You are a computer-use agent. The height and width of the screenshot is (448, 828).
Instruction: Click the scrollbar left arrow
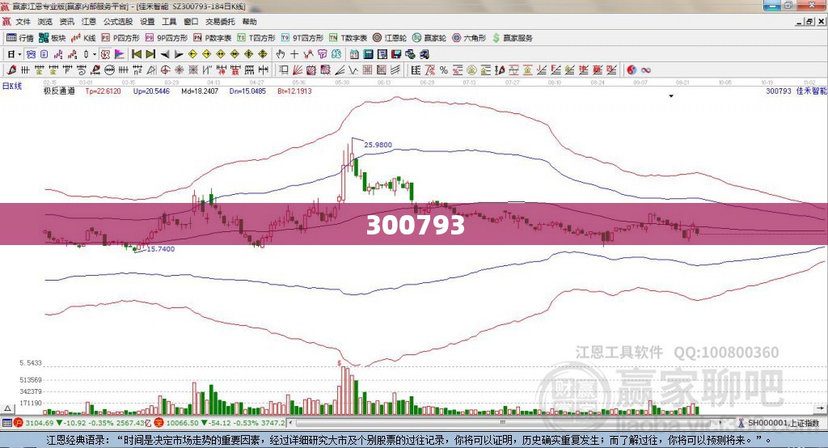[291, 423]
